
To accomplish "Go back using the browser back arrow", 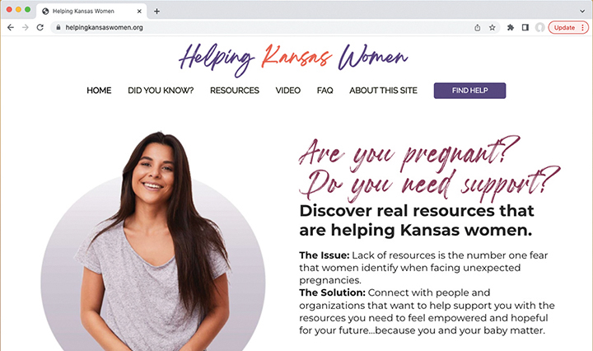I will click(x=11, y=28).
